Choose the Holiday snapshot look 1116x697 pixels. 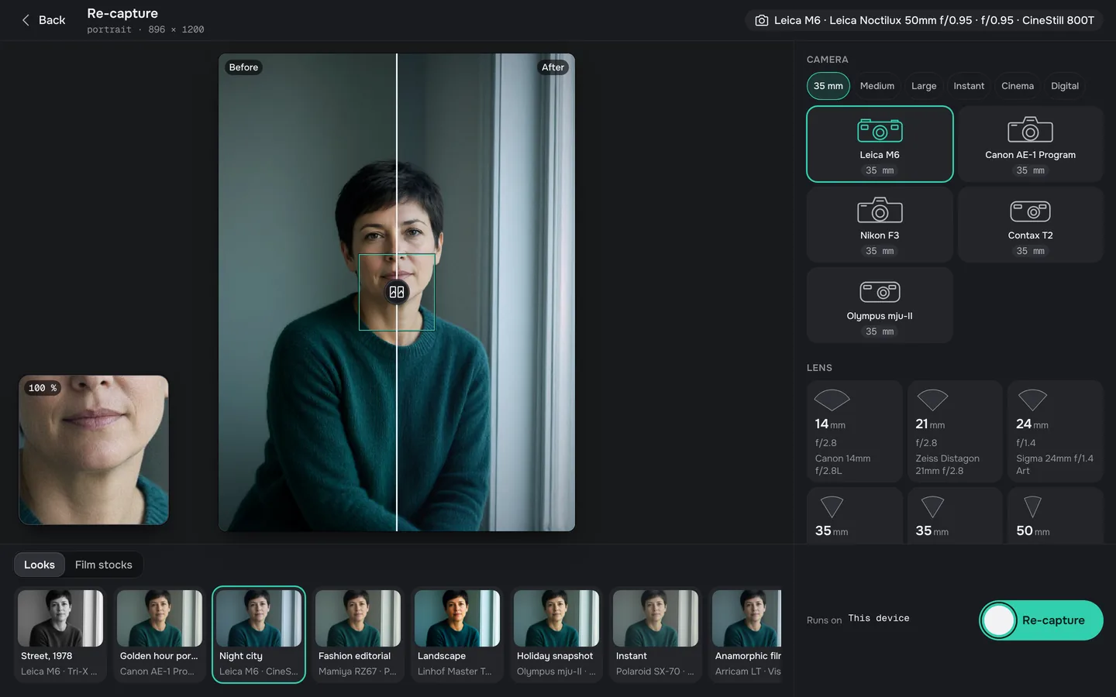(x=556, y=634)
